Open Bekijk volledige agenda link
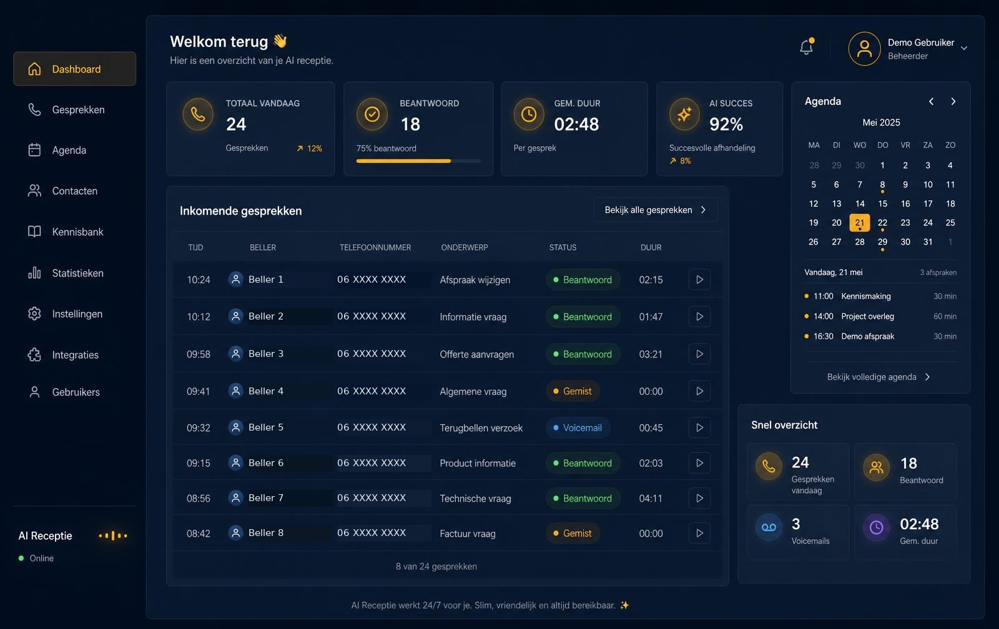 (x=879, y=377)
